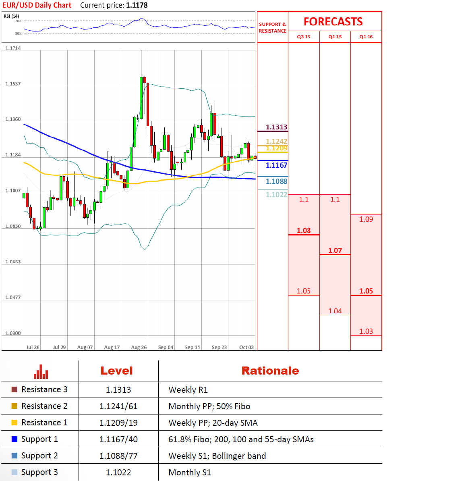Image resolution: width=464 pixels, height=481 pixels.
Task: Click the 'SUPPORT & RESISTANCE' column header
Action: [x=272, y=27]
